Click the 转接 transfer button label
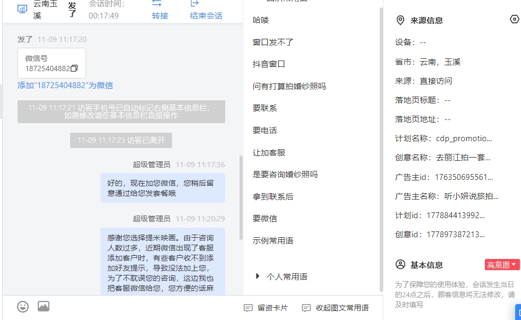This screenshot has height=320, width=521. [x=160, y=15]
